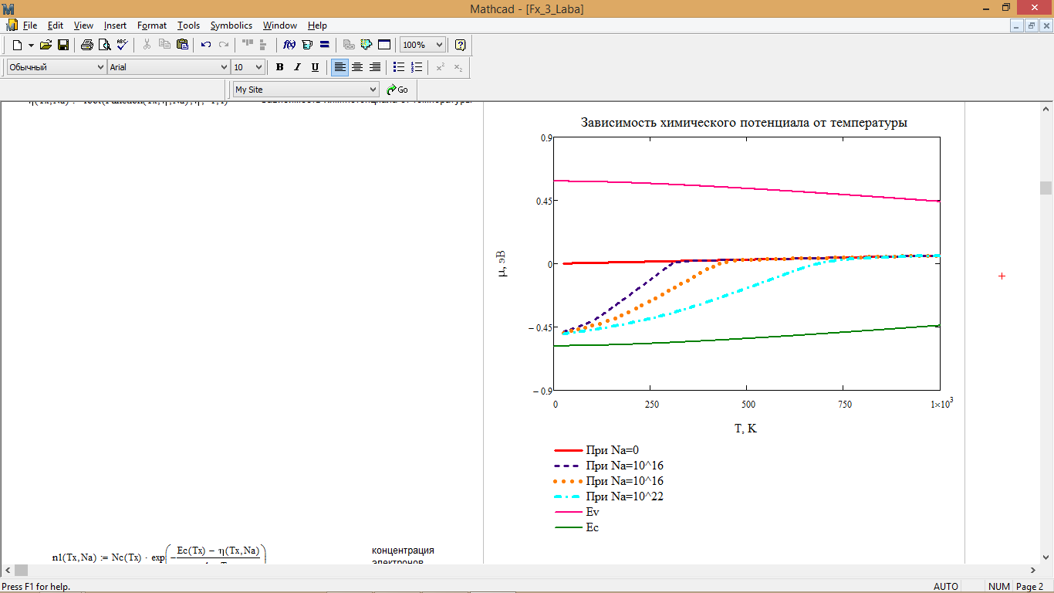Open the View menu
Screen dimensions: 1054x593
click(83, 25)
